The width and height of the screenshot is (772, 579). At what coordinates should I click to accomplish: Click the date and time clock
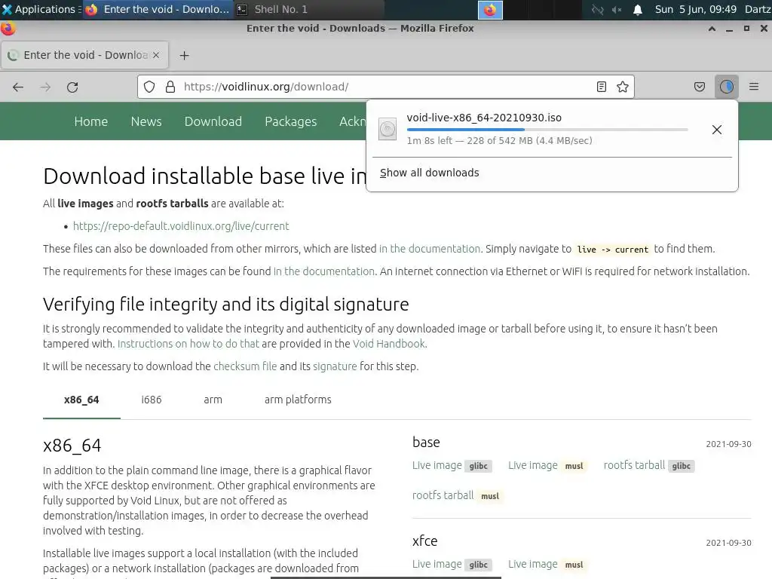point(695,9)
